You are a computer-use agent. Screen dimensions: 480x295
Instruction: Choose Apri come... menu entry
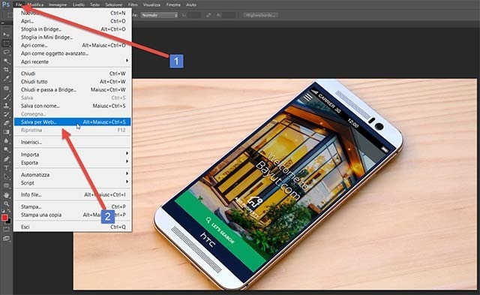pyautogui.click(x=72, y=45)
